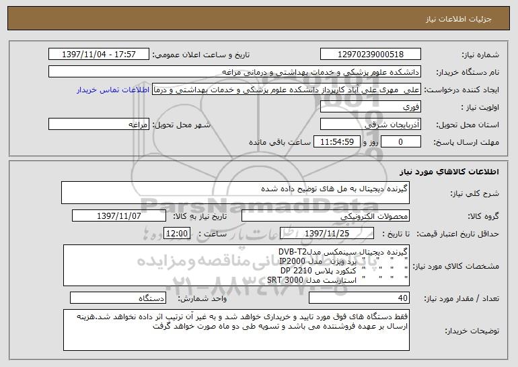Screen dimensions: 518x367
Task: Click the جزئیات اطلاعات نیاز header bar
Action: coord(259,18)
